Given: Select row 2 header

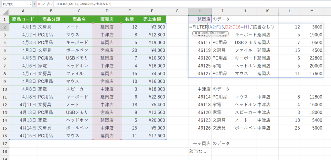Looking at the screenshot, I should pyautogui.click(x=5, y=27).
